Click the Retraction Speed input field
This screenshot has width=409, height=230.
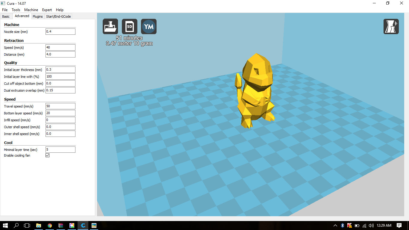click(x=60, y=47)
